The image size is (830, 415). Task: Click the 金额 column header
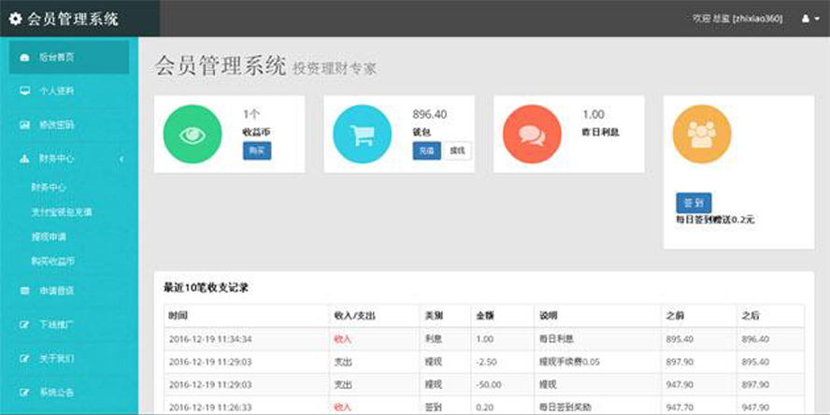485,316
